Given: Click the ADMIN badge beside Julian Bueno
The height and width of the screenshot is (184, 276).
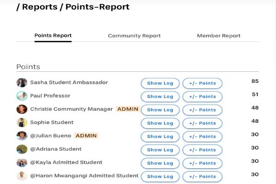Looking at the screenshot, I should tap(86, 136).
